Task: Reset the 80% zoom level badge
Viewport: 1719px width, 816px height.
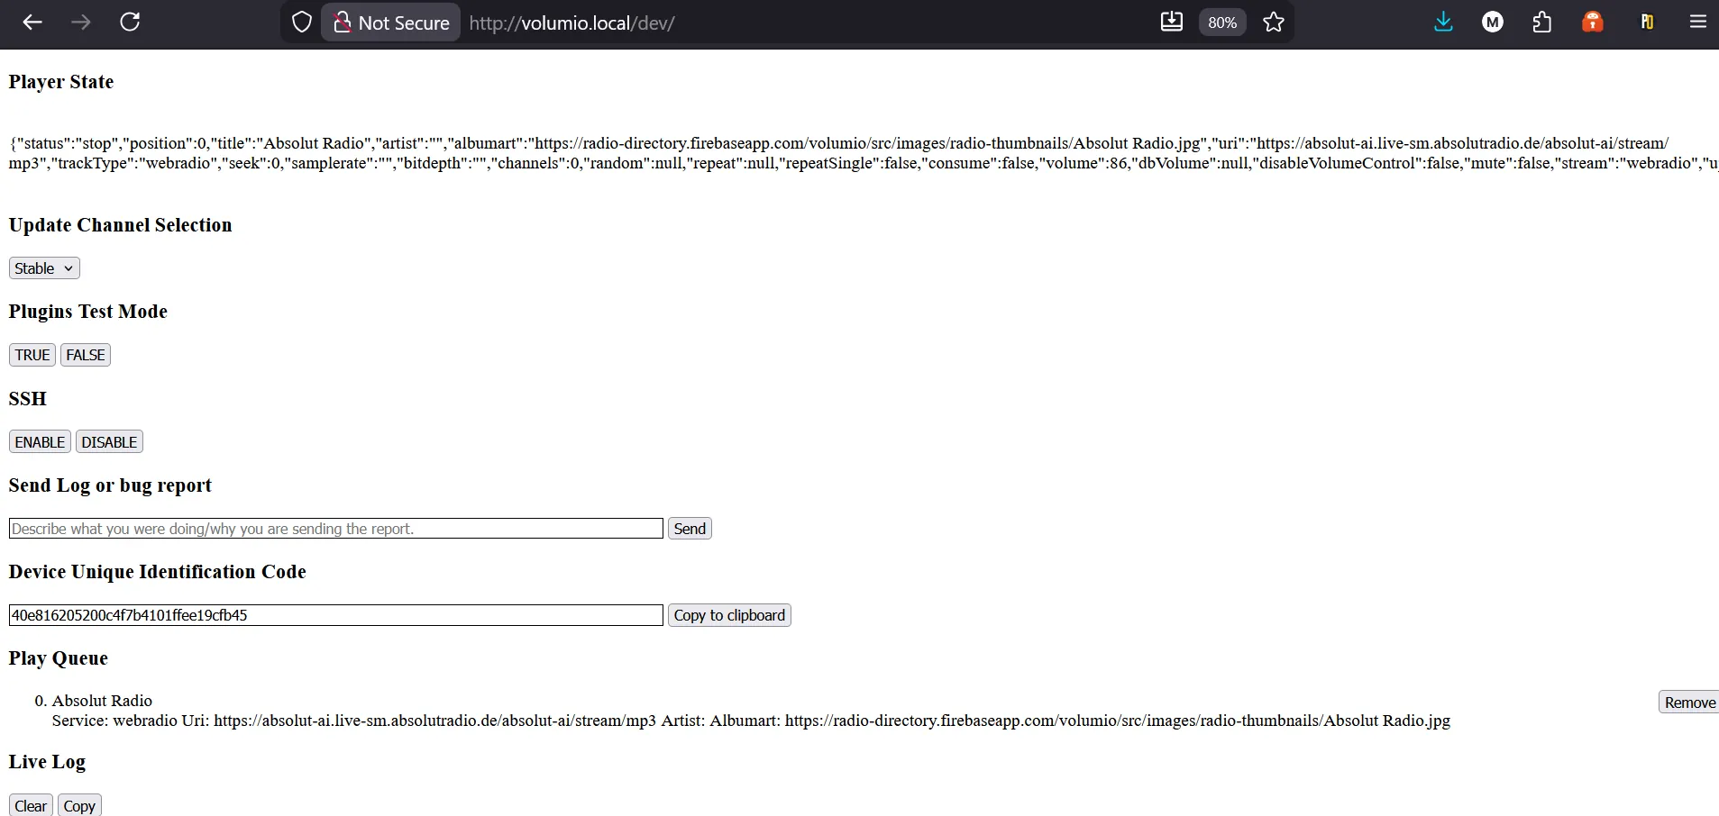Action: (1222, 23)
